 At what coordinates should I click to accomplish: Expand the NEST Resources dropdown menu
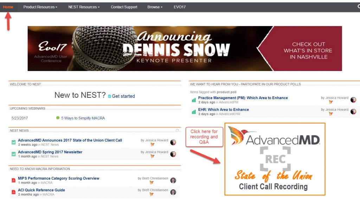point(84,7)
